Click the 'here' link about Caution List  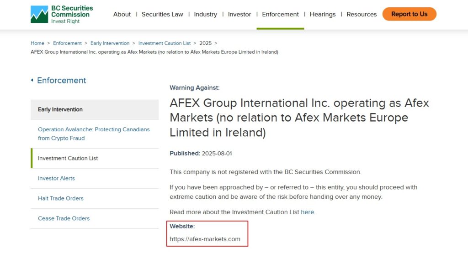click(307, 212)
